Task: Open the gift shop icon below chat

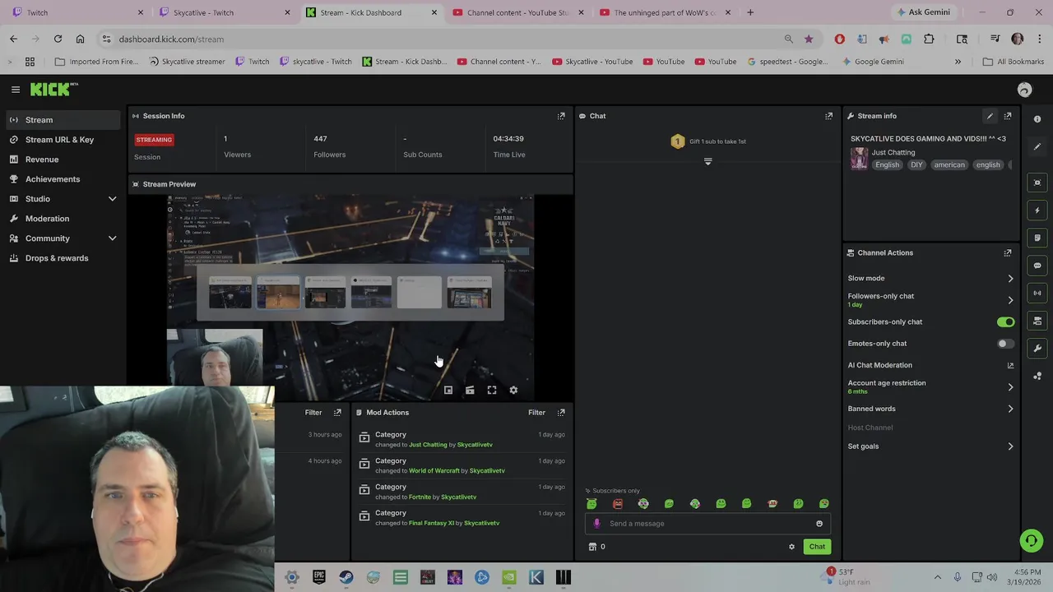Action: [592, 547]
